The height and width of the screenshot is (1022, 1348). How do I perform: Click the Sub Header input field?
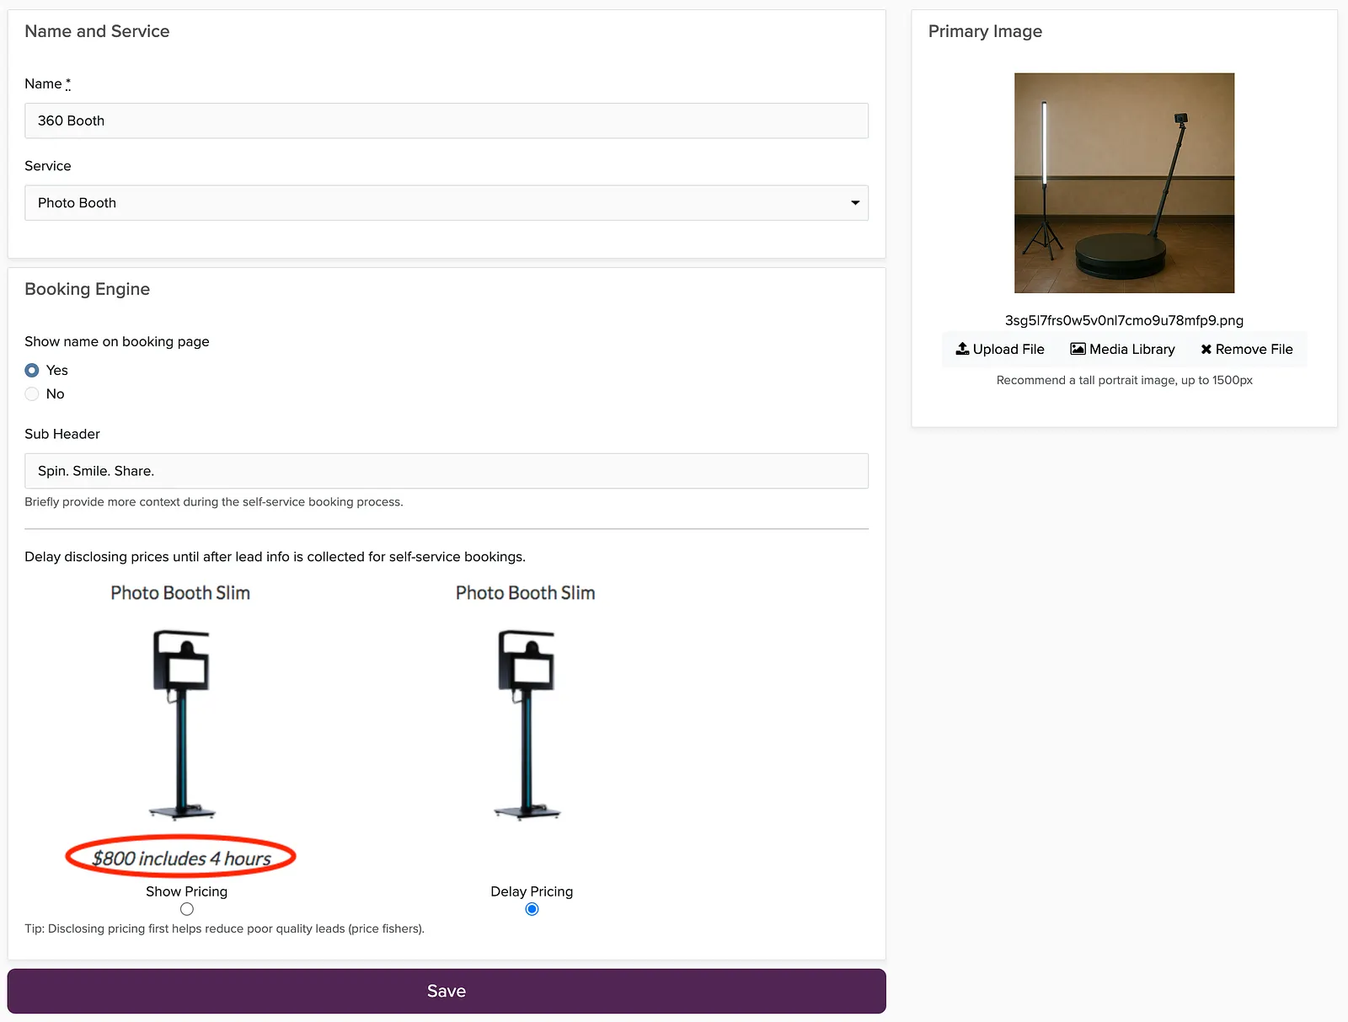tap(447, 471)
